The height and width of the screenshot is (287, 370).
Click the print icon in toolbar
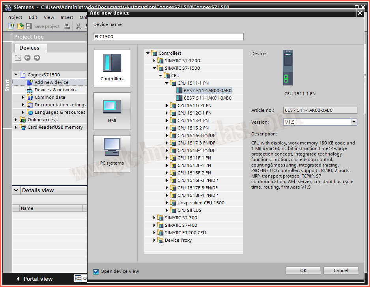67,26
